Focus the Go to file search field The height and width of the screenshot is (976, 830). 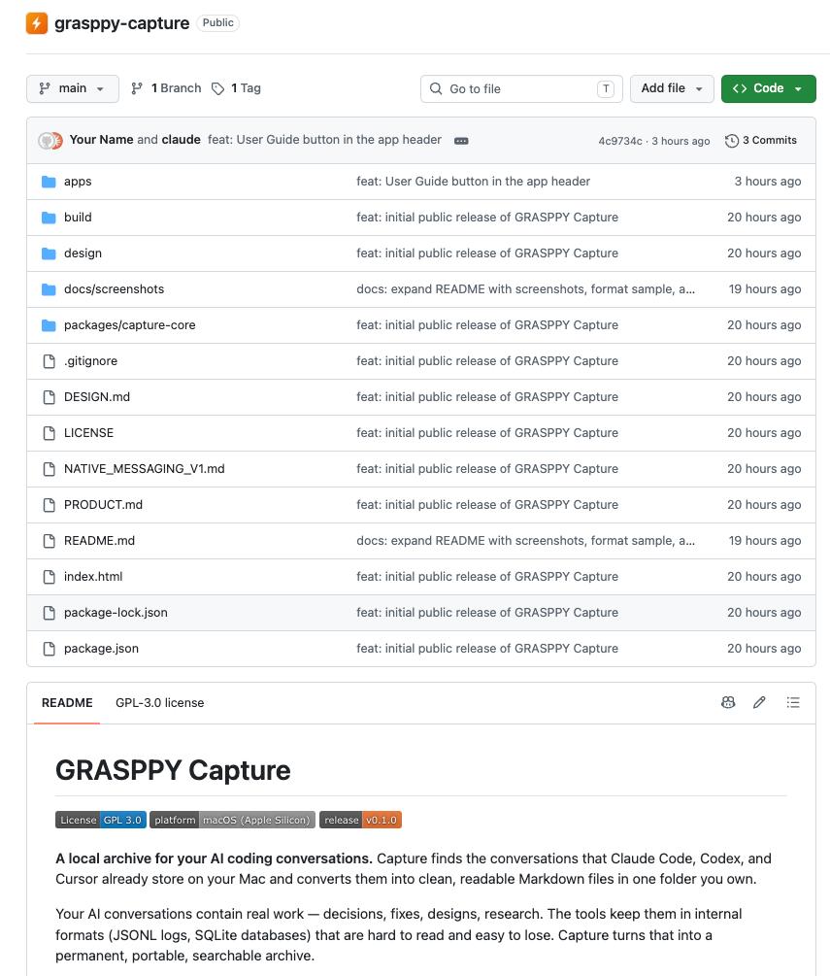point(521,88)
